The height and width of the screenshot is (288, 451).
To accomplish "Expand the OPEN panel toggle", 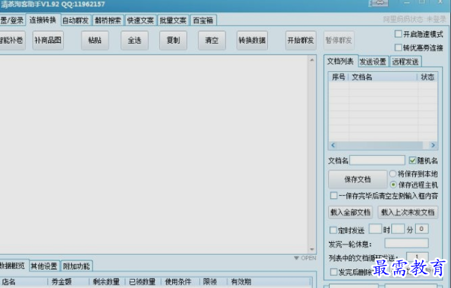I will click(x=305, y=258).
